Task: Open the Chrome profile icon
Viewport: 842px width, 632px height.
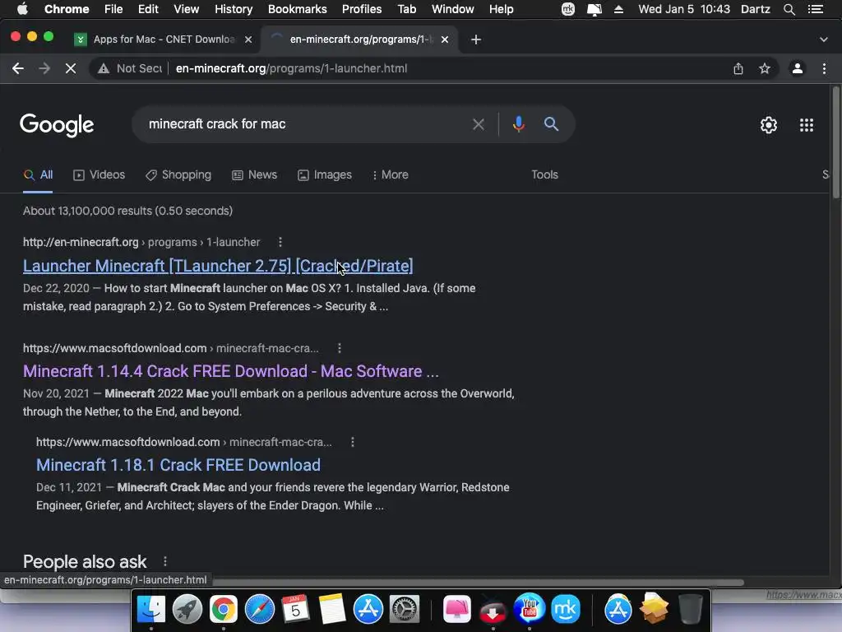Action: [x=798, y=68]
